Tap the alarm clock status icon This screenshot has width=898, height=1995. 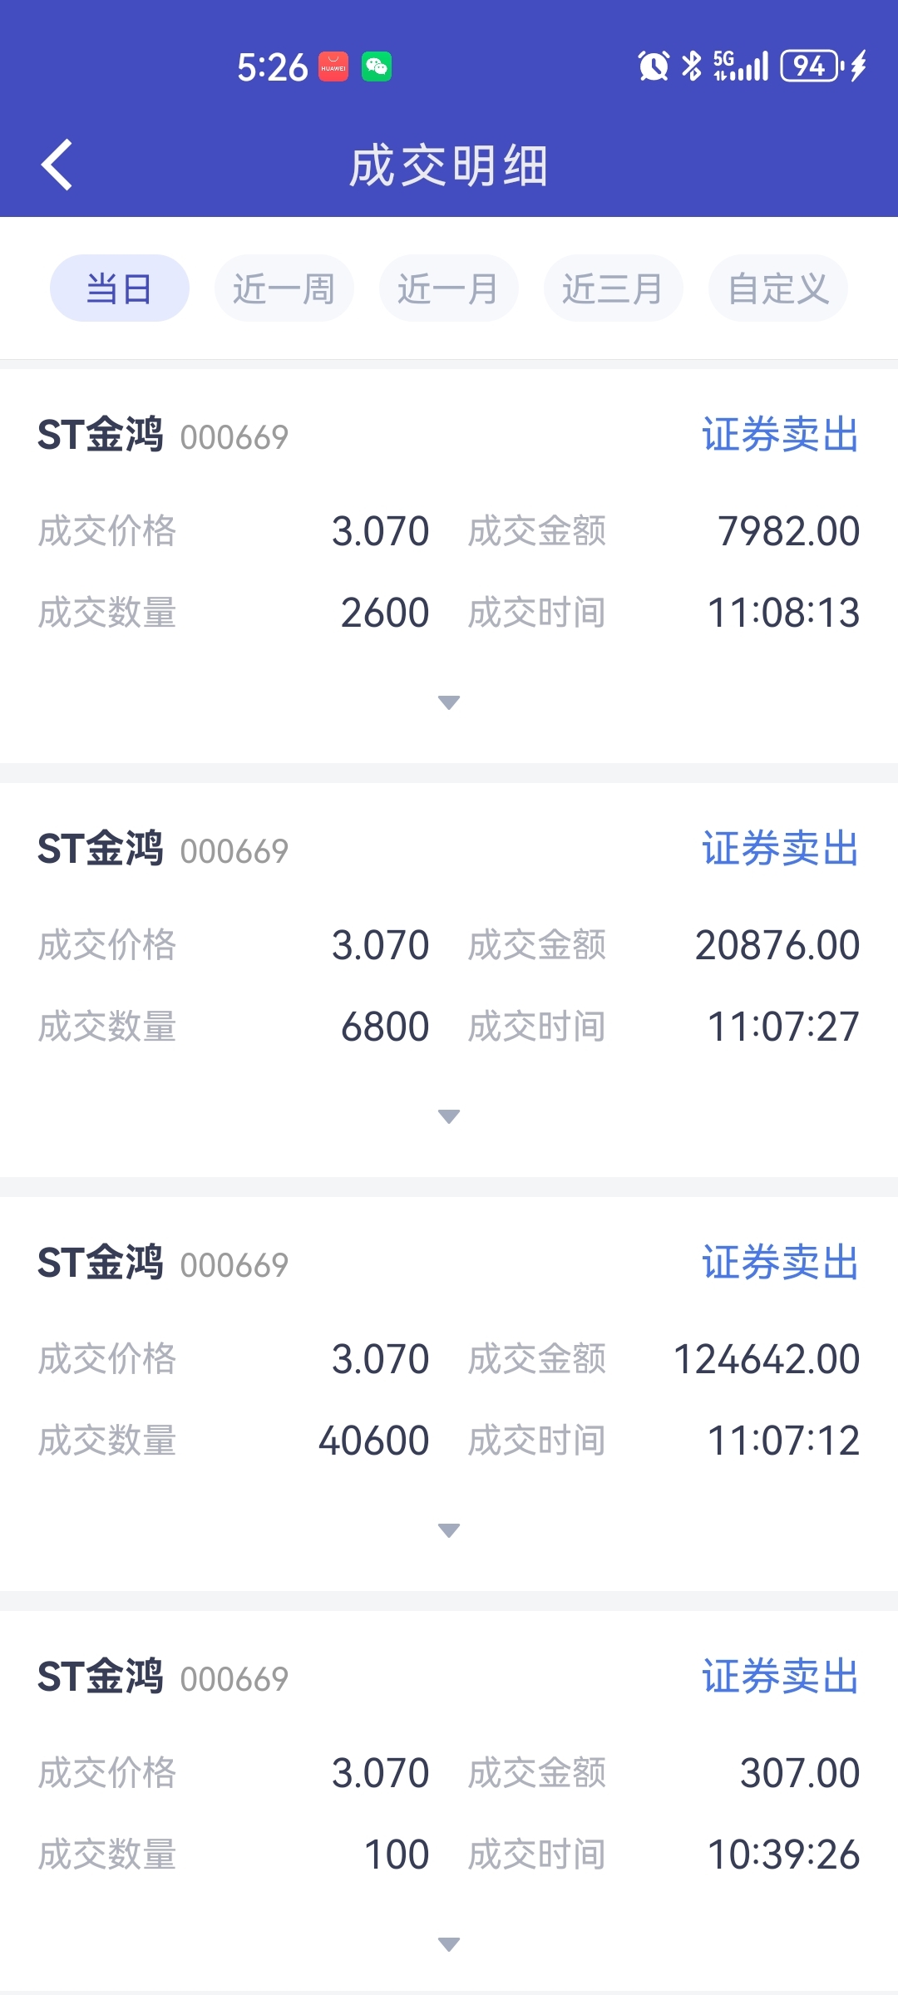pos(653,66)
